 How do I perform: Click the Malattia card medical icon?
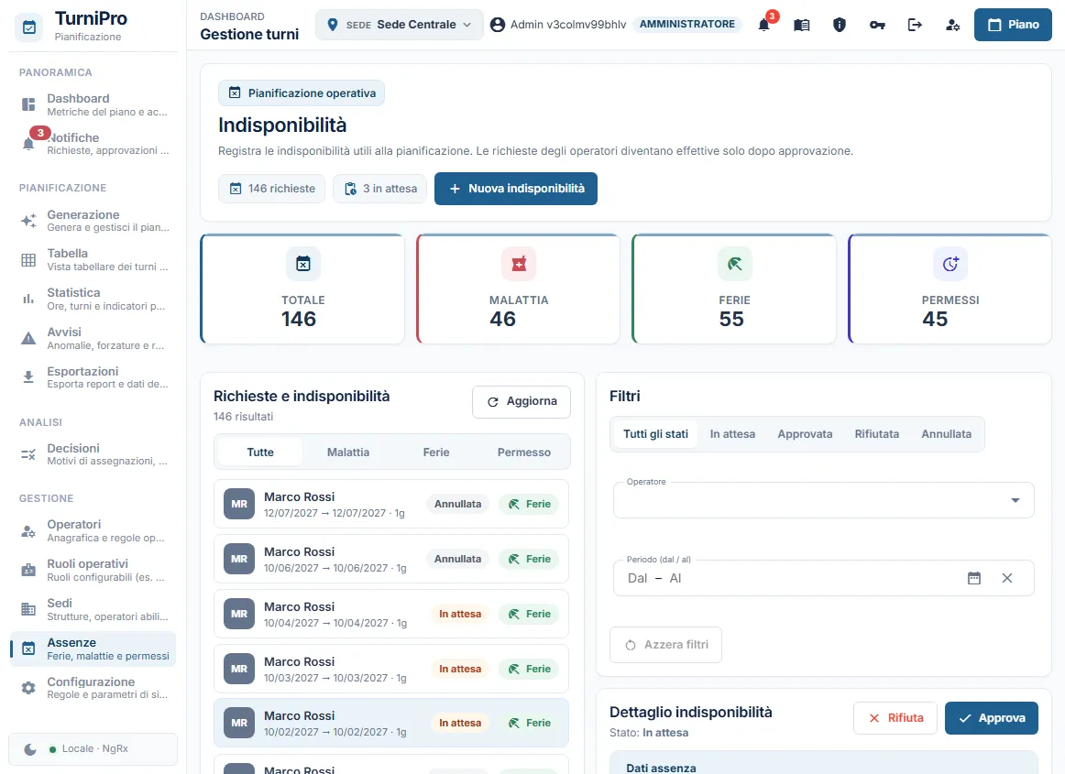click(x=519, y=264)
